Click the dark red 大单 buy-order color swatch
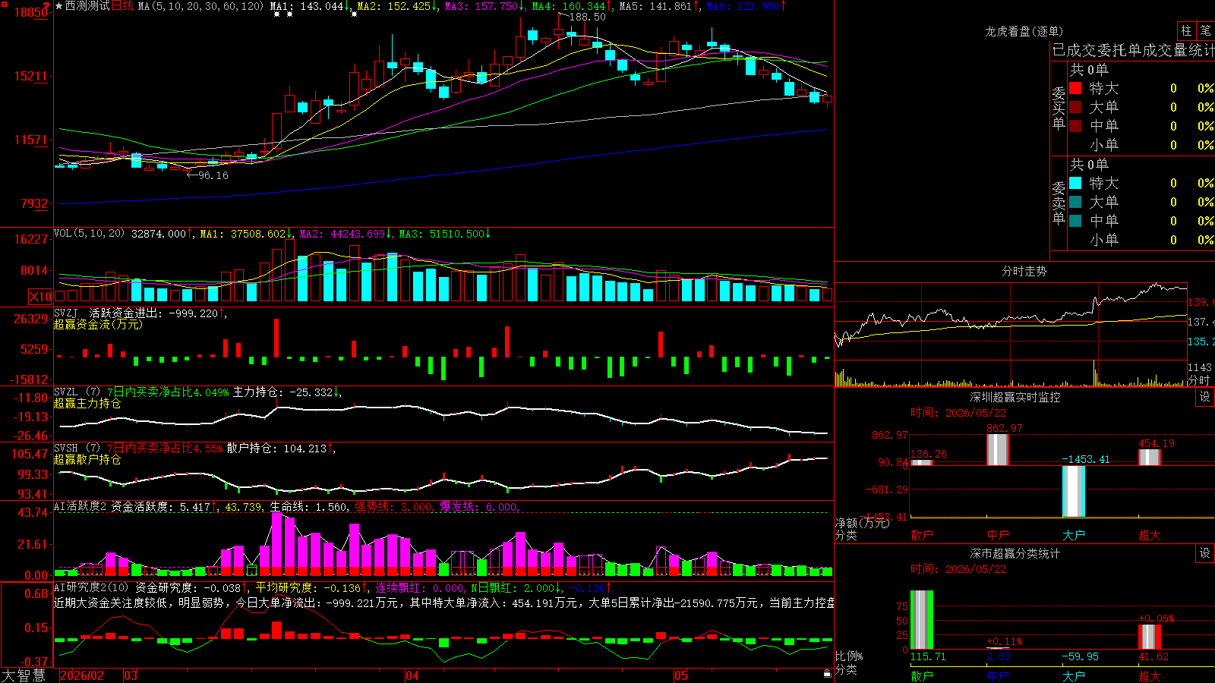Image resolution: width=1215 pixels, height=683 pixels. 1075,107
